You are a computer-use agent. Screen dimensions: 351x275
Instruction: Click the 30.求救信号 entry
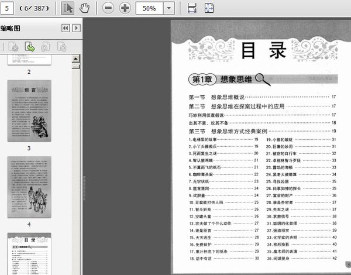coord(301,216)
